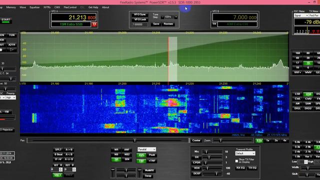Select the WWV band button
The image size is (320, 180).
(x=308, y=72)
